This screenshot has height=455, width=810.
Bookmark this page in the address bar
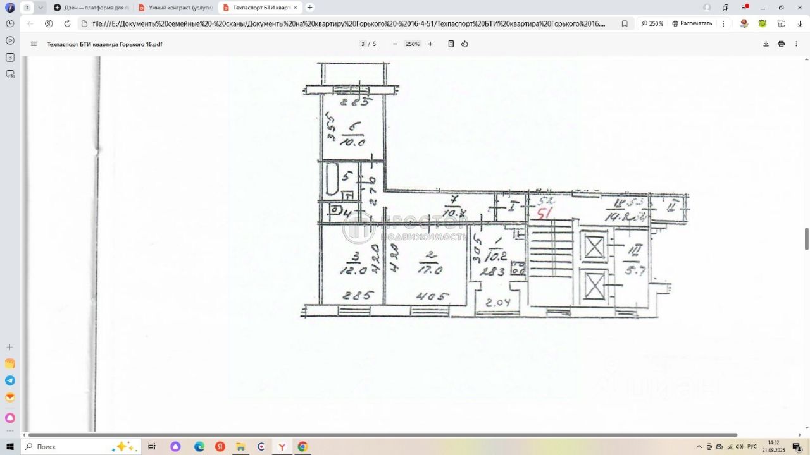pyautogui.click(x=625, y=23)
